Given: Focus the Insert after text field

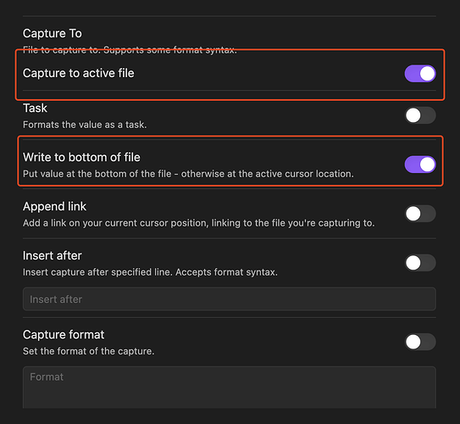Looking at the screenshot, I should pos(230,298).
